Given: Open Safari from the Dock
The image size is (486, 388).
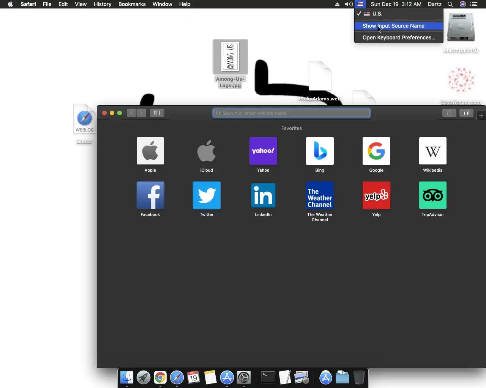Looking at the screenshot, I should pos(177,377).
